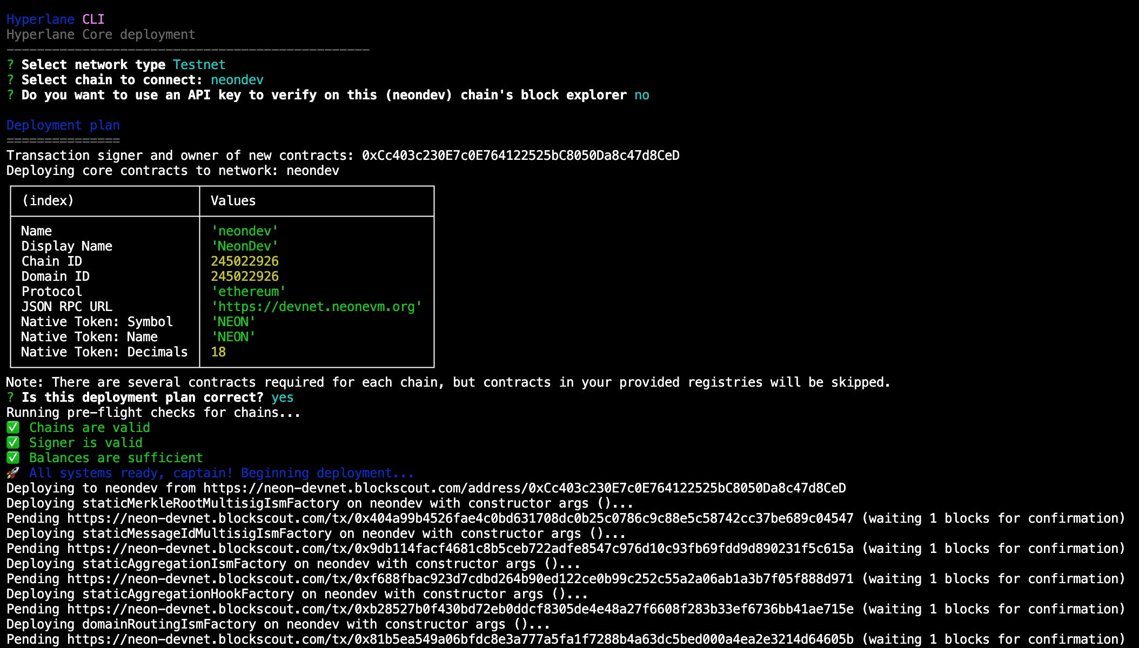Click the 'Deployment plan' heading
1139x648 pixels.
(x=63, y=125)
